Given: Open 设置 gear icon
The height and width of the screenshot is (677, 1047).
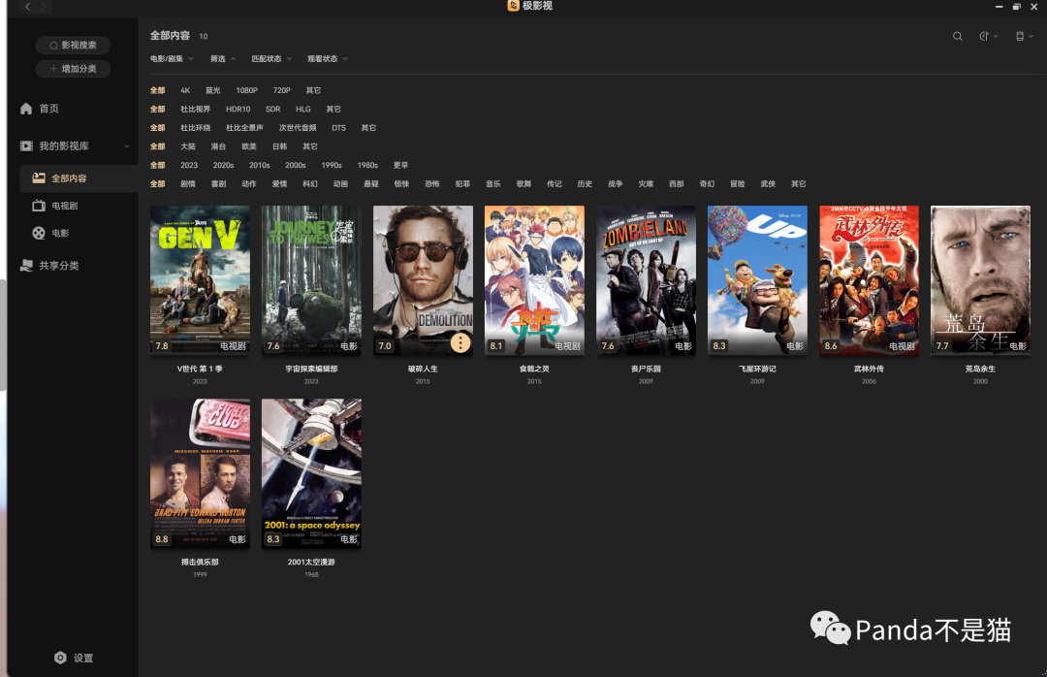Looking at the screenshot, I should (x=60, y=658).
